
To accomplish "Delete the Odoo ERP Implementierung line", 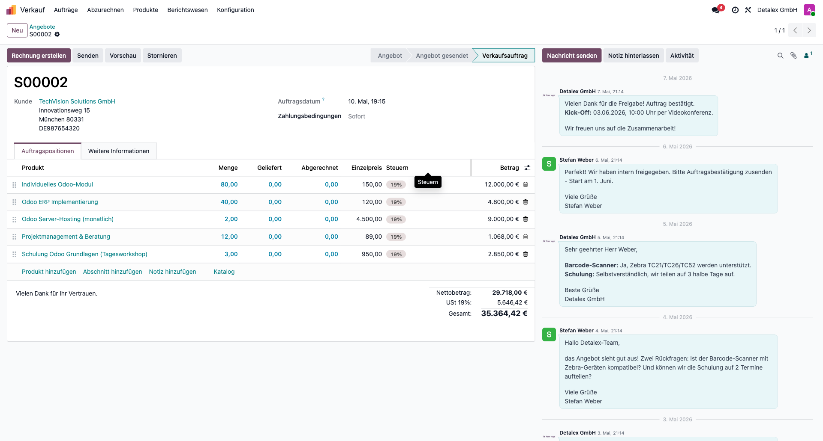I will 526,202.
